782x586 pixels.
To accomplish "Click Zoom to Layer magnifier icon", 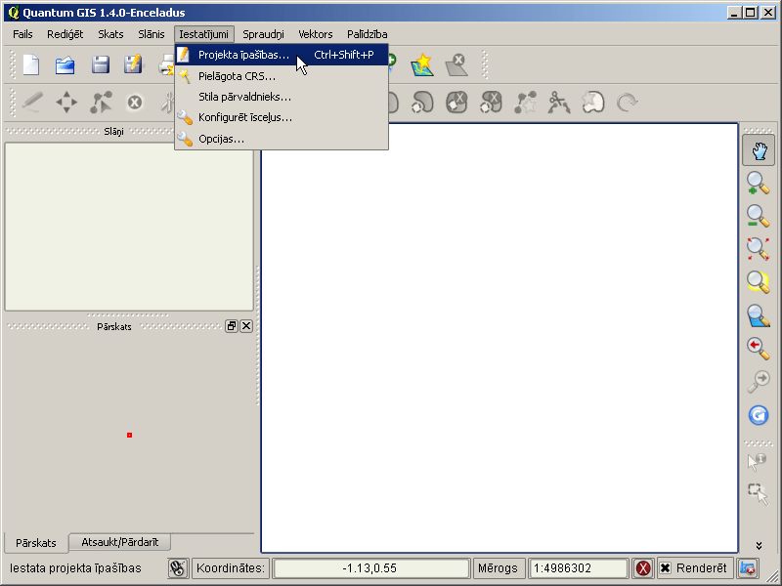I will tap(759, 315).
